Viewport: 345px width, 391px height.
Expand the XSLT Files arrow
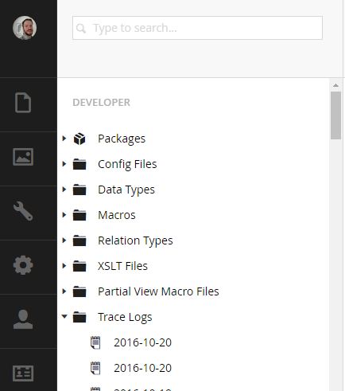tap(64, 266)
